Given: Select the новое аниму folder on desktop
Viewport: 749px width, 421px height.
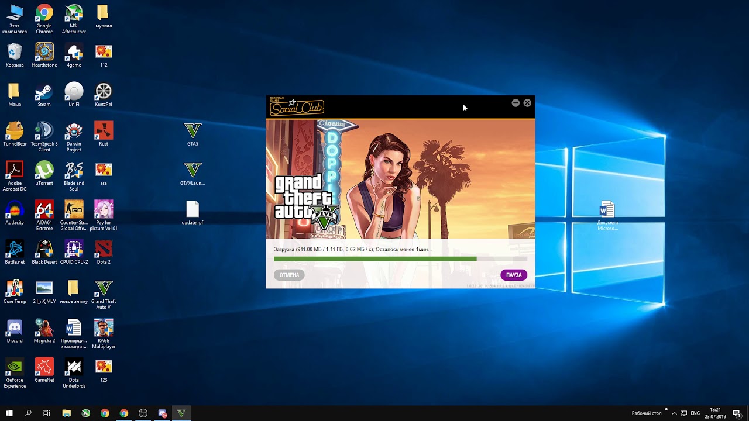Looking at the screenshot, I should click(74, 291).
